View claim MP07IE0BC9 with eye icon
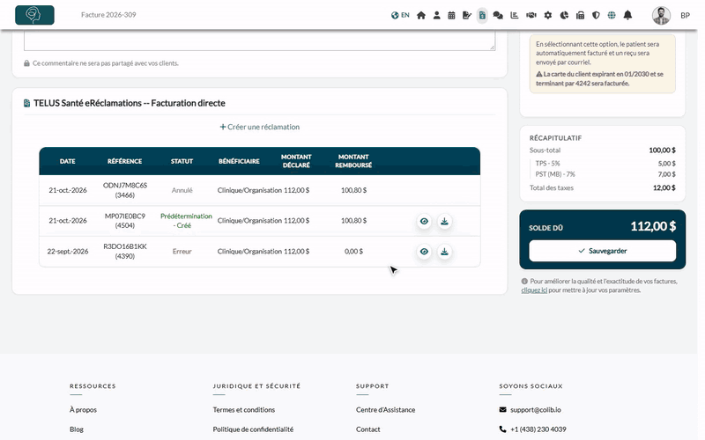This screenshot has height=440, width=705. (424, 222)
